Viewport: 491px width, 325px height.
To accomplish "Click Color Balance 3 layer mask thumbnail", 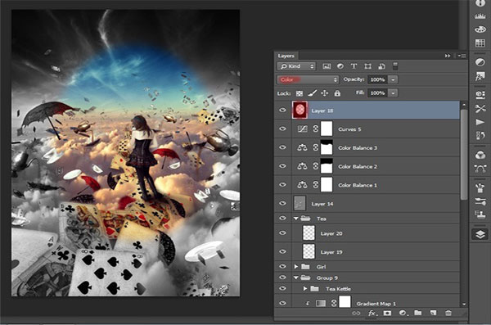I will (327, 147).
